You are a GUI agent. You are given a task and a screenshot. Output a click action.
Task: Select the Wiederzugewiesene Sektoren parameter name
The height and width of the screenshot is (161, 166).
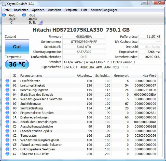(x=41, y=99)
